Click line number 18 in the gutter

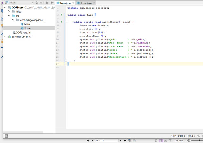tap(57, 68)
